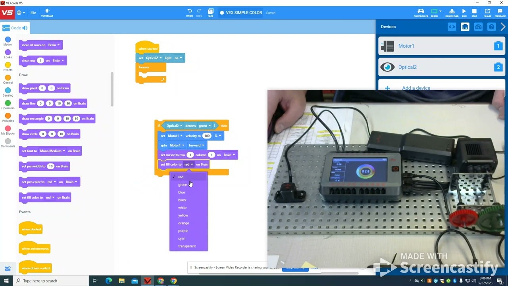Click the VEX V5 logo icon

click(7, 13)
